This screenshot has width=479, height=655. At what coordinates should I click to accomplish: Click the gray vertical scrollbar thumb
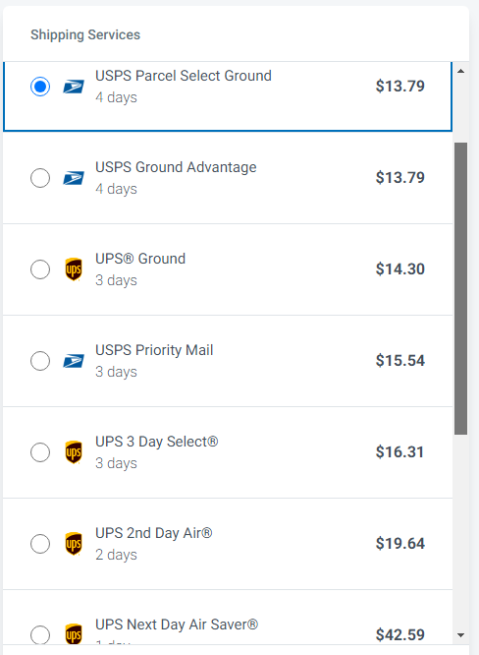coord(460,288)
